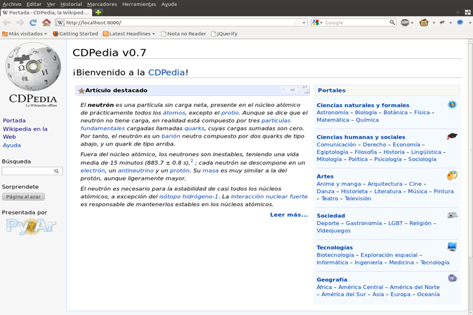Open the Historial menu
The height and width of the screenshot is (315, 473).
point(71,4)
